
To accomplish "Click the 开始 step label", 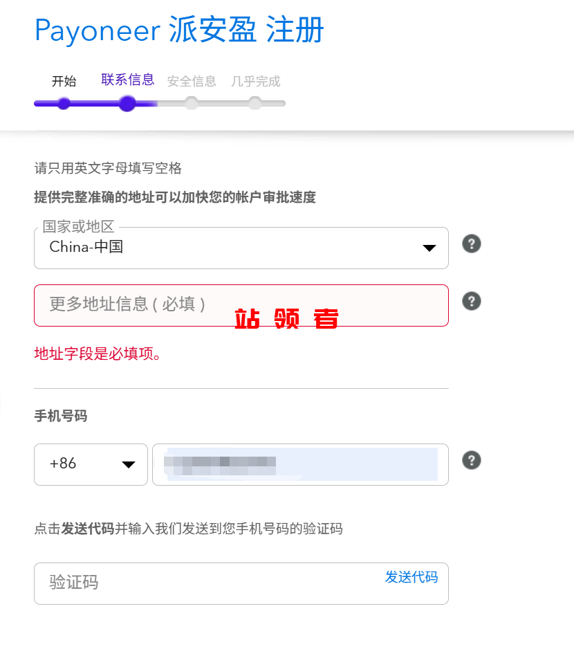I will coord(64,81).
